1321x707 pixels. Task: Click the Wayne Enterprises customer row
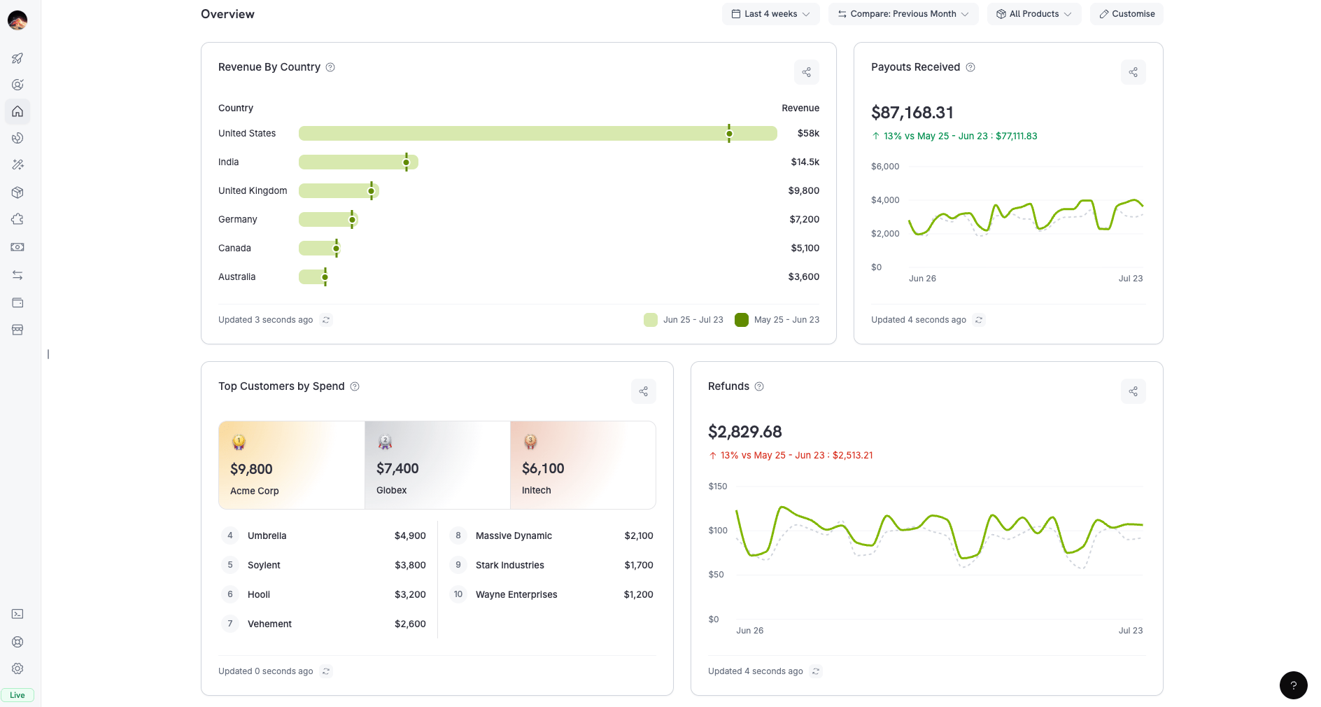pyautogui.click(x=551, y=594)
